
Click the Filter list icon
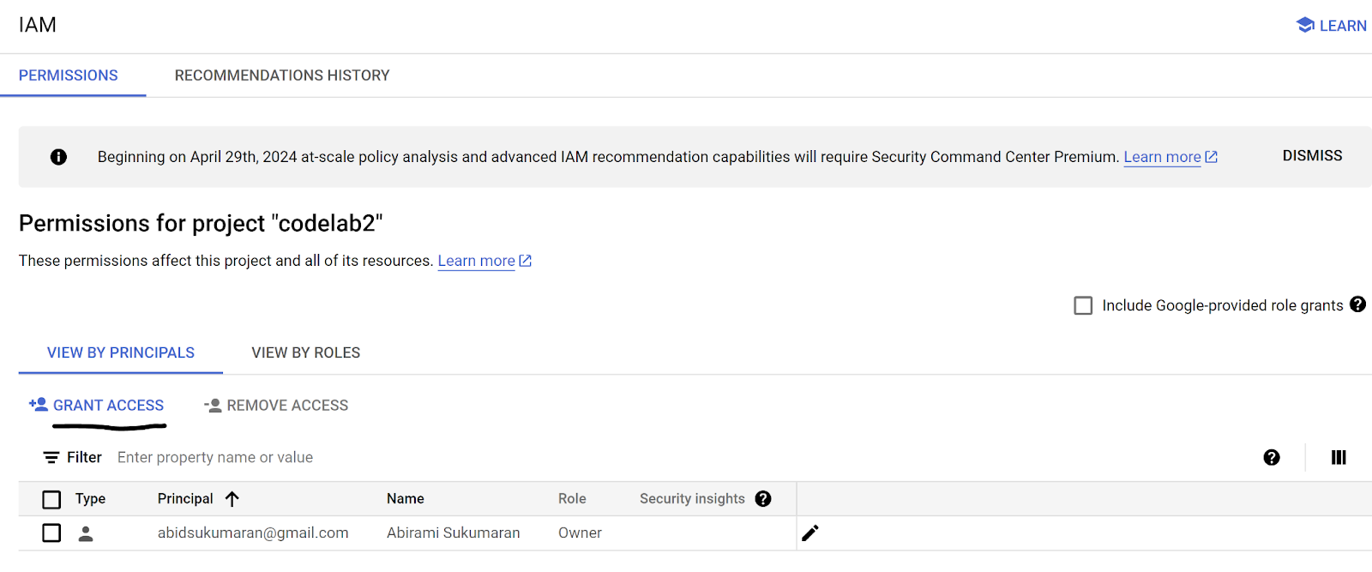tap(51, 458)
